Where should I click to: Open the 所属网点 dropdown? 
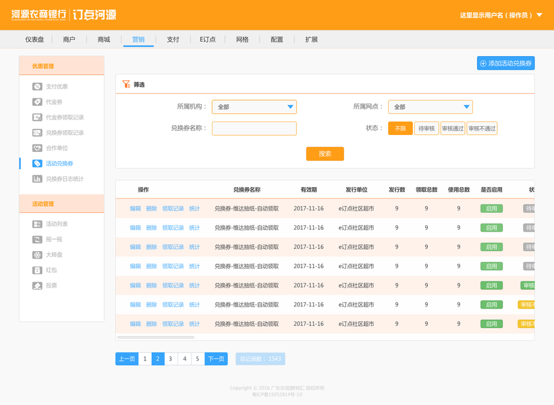(x=431, y=107)
